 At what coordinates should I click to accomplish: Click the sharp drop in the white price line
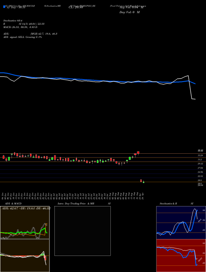(x=190, y=87)
